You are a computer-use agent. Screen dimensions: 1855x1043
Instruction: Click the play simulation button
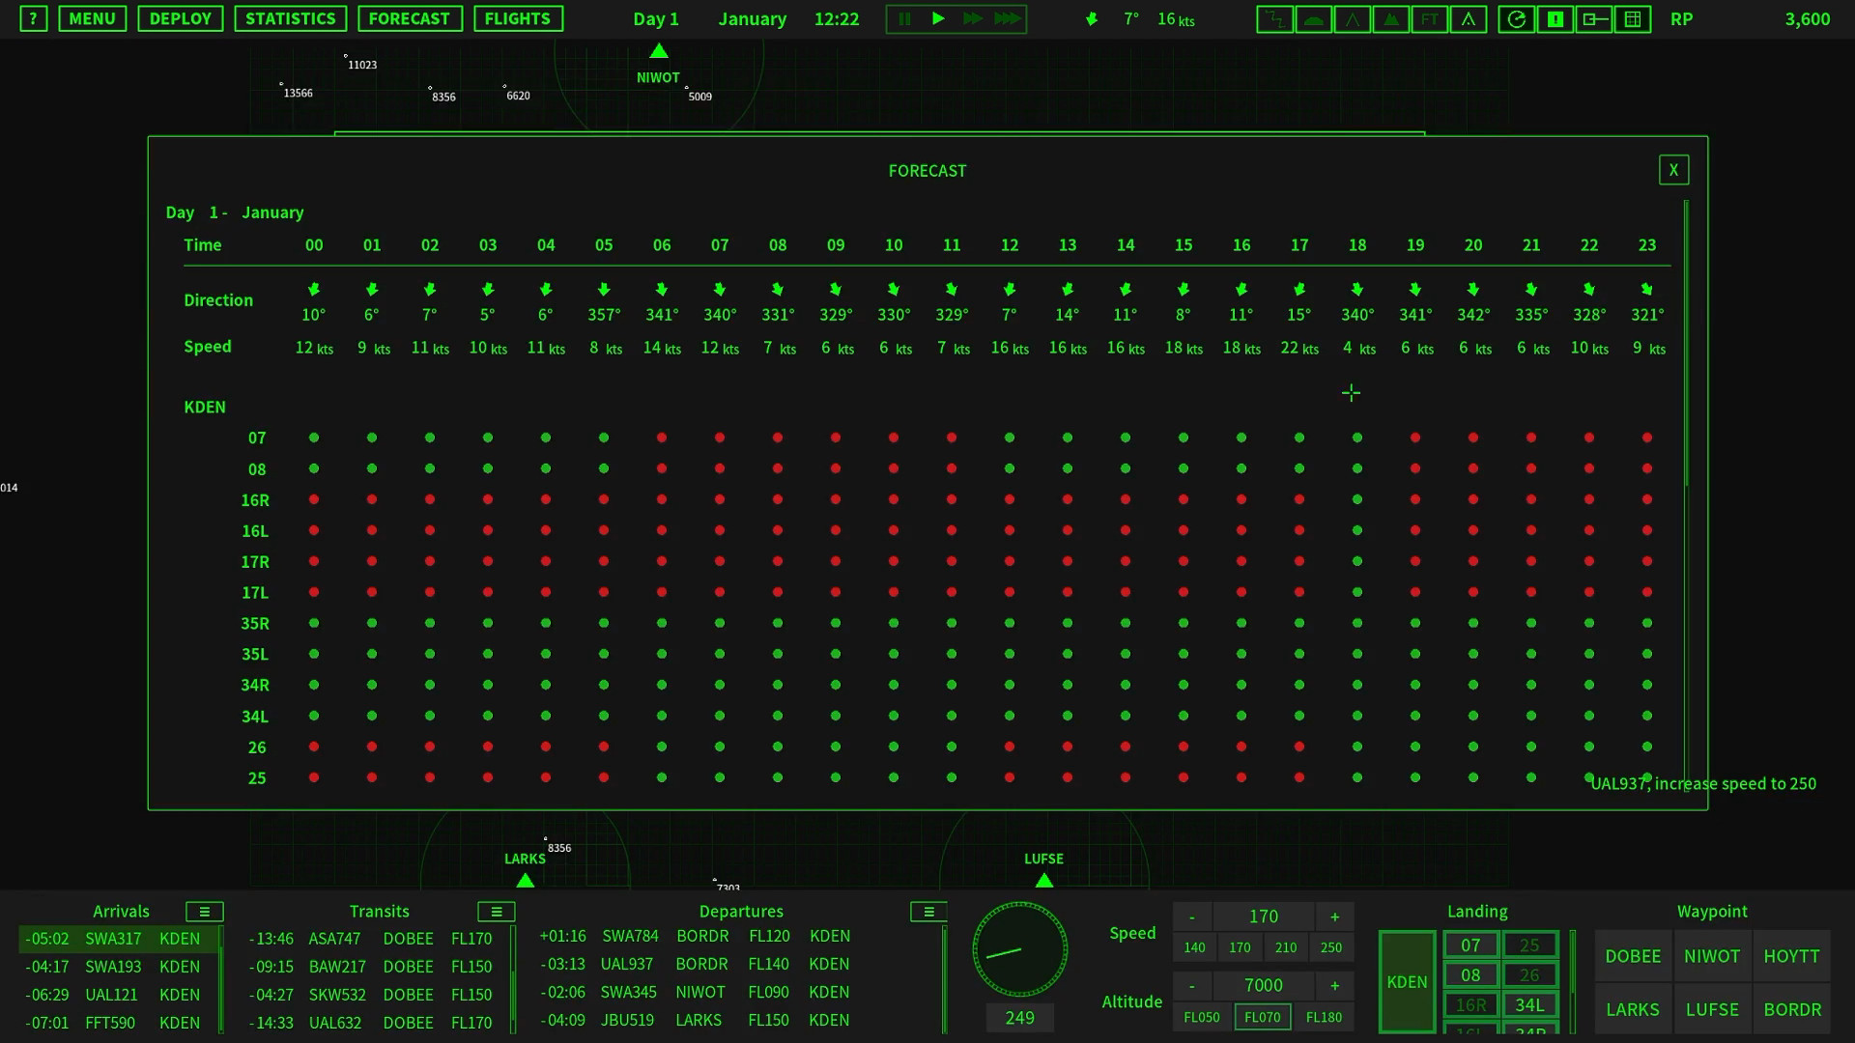point(938,17)
